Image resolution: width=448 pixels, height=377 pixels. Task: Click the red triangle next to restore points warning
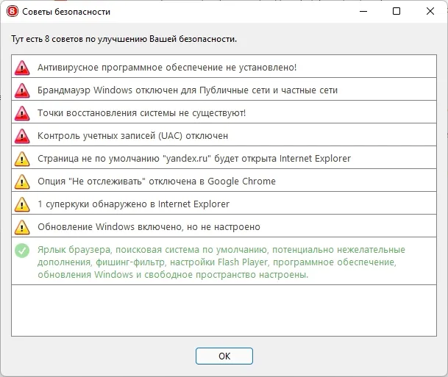(22, 113)
